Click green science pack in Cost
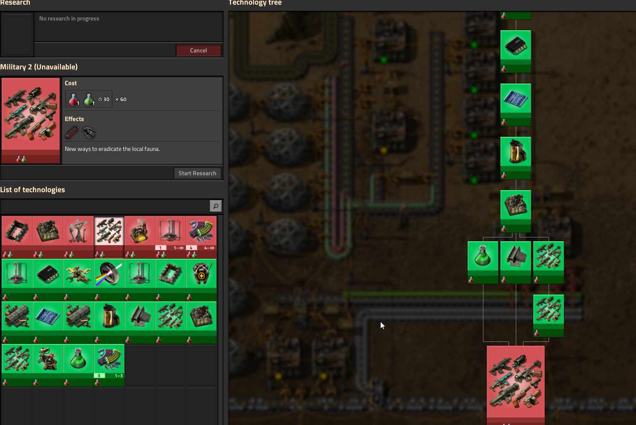Viewport: 636px width, 425px height. coord(89,99)
